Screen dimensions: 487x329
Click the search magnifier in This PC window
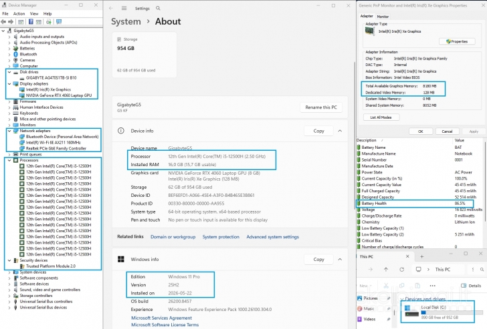coord(482,270)
